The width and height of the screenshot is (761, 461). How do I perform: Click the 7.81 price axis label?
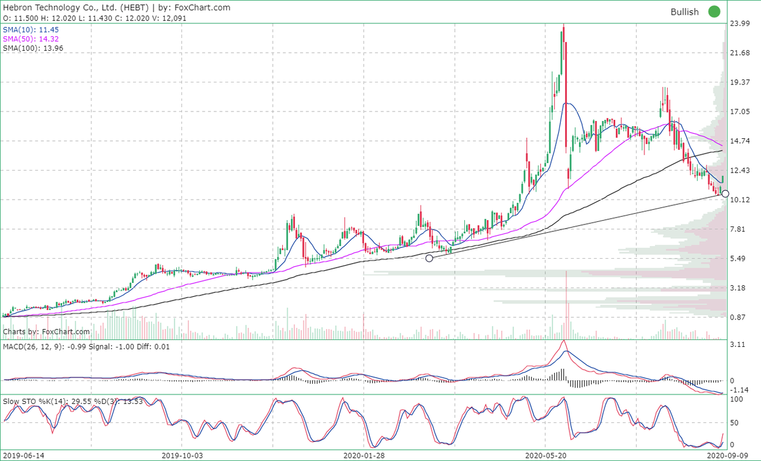(738, 229)
